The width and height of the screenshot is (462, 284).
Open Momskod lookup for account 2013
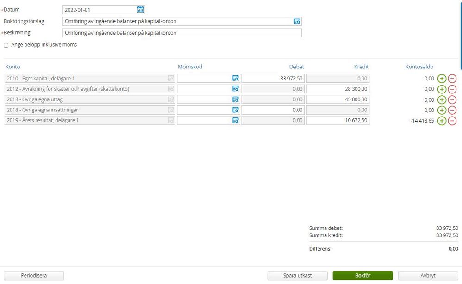tap(235, 99)
